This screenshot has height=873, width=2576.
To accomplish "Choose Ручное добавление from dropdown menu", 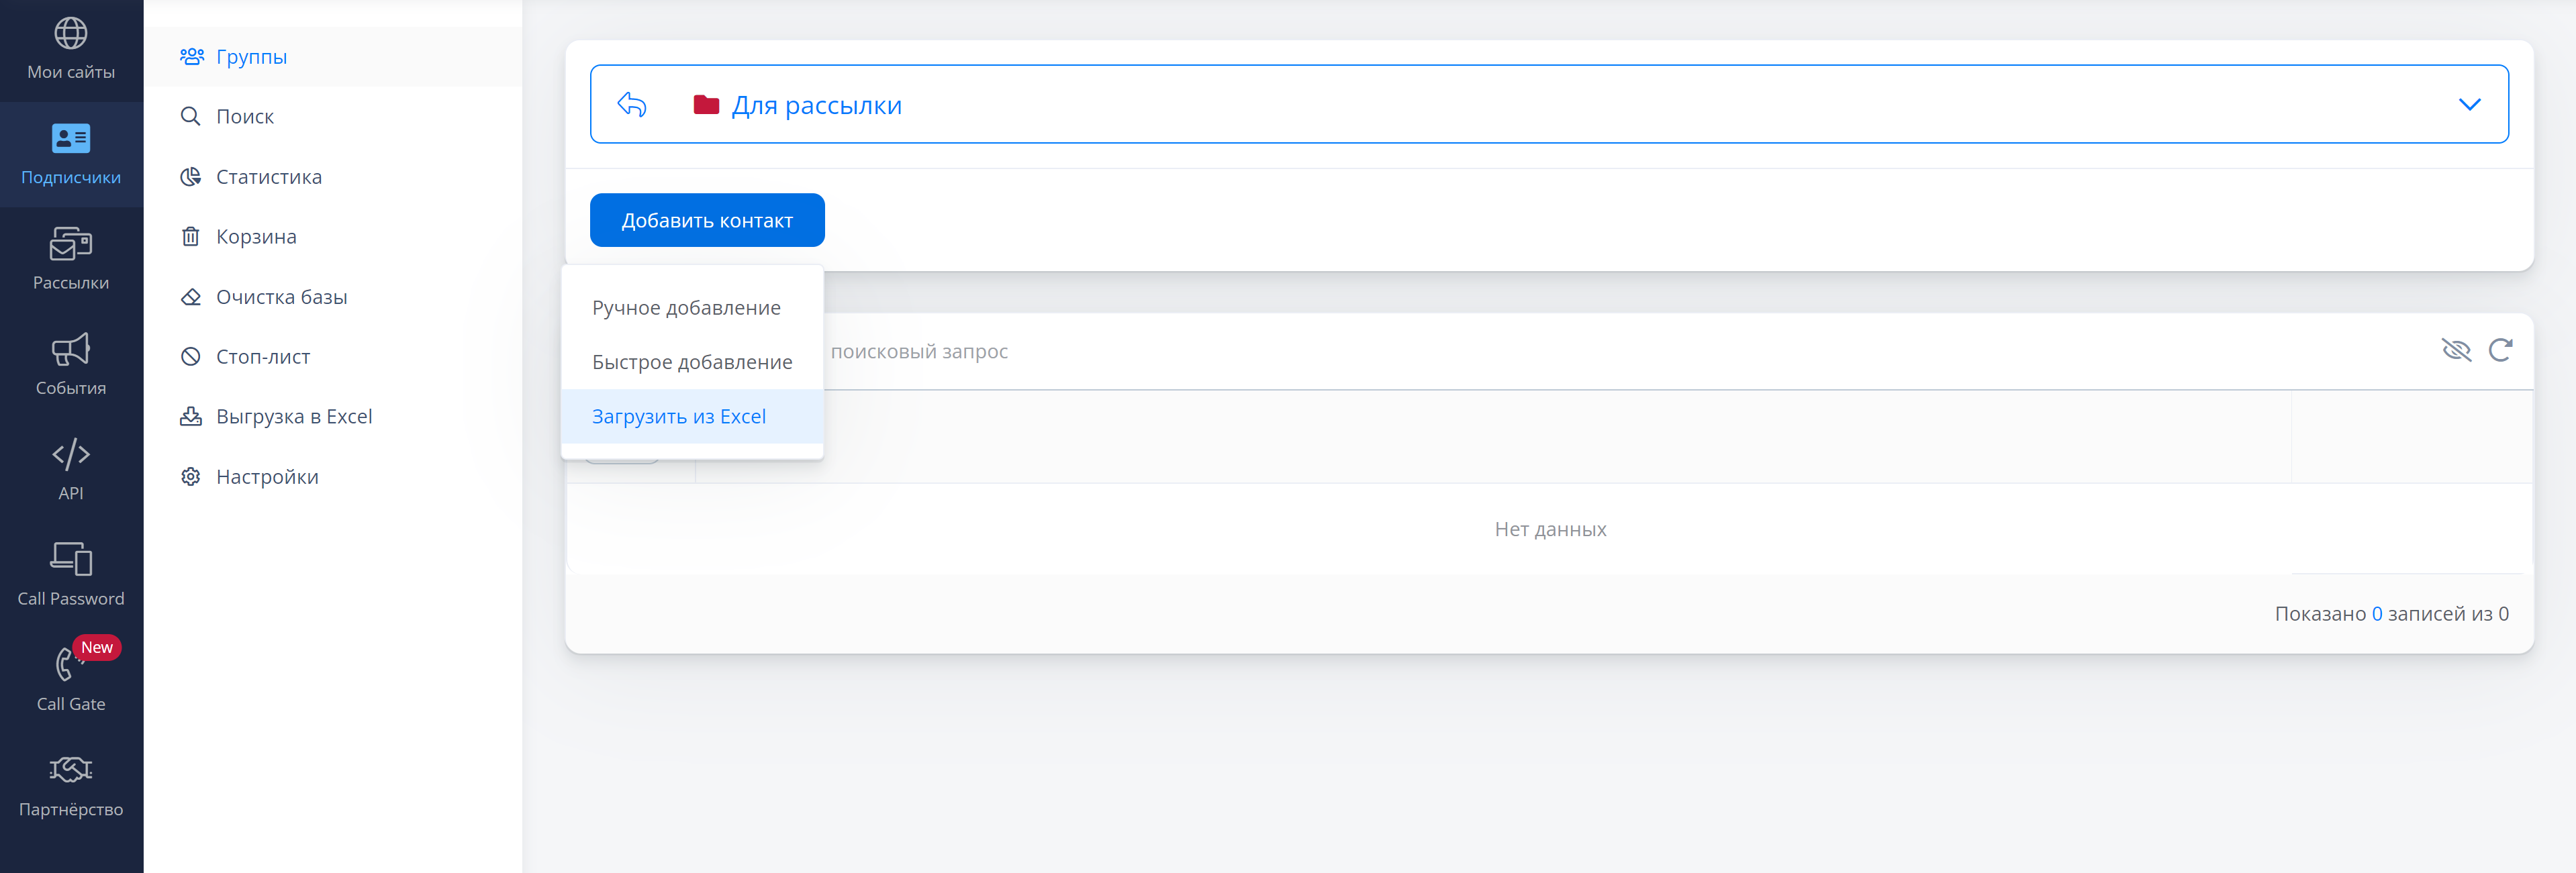I will pos(686,308).
